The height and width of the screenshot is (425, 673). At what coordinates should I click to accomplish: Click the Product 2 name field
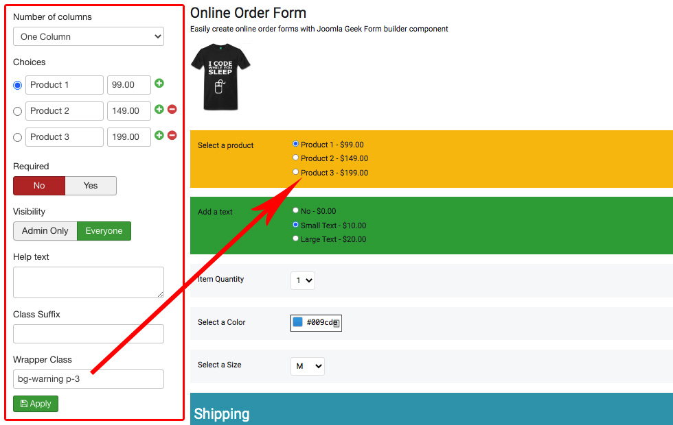(x=65, y=111)
